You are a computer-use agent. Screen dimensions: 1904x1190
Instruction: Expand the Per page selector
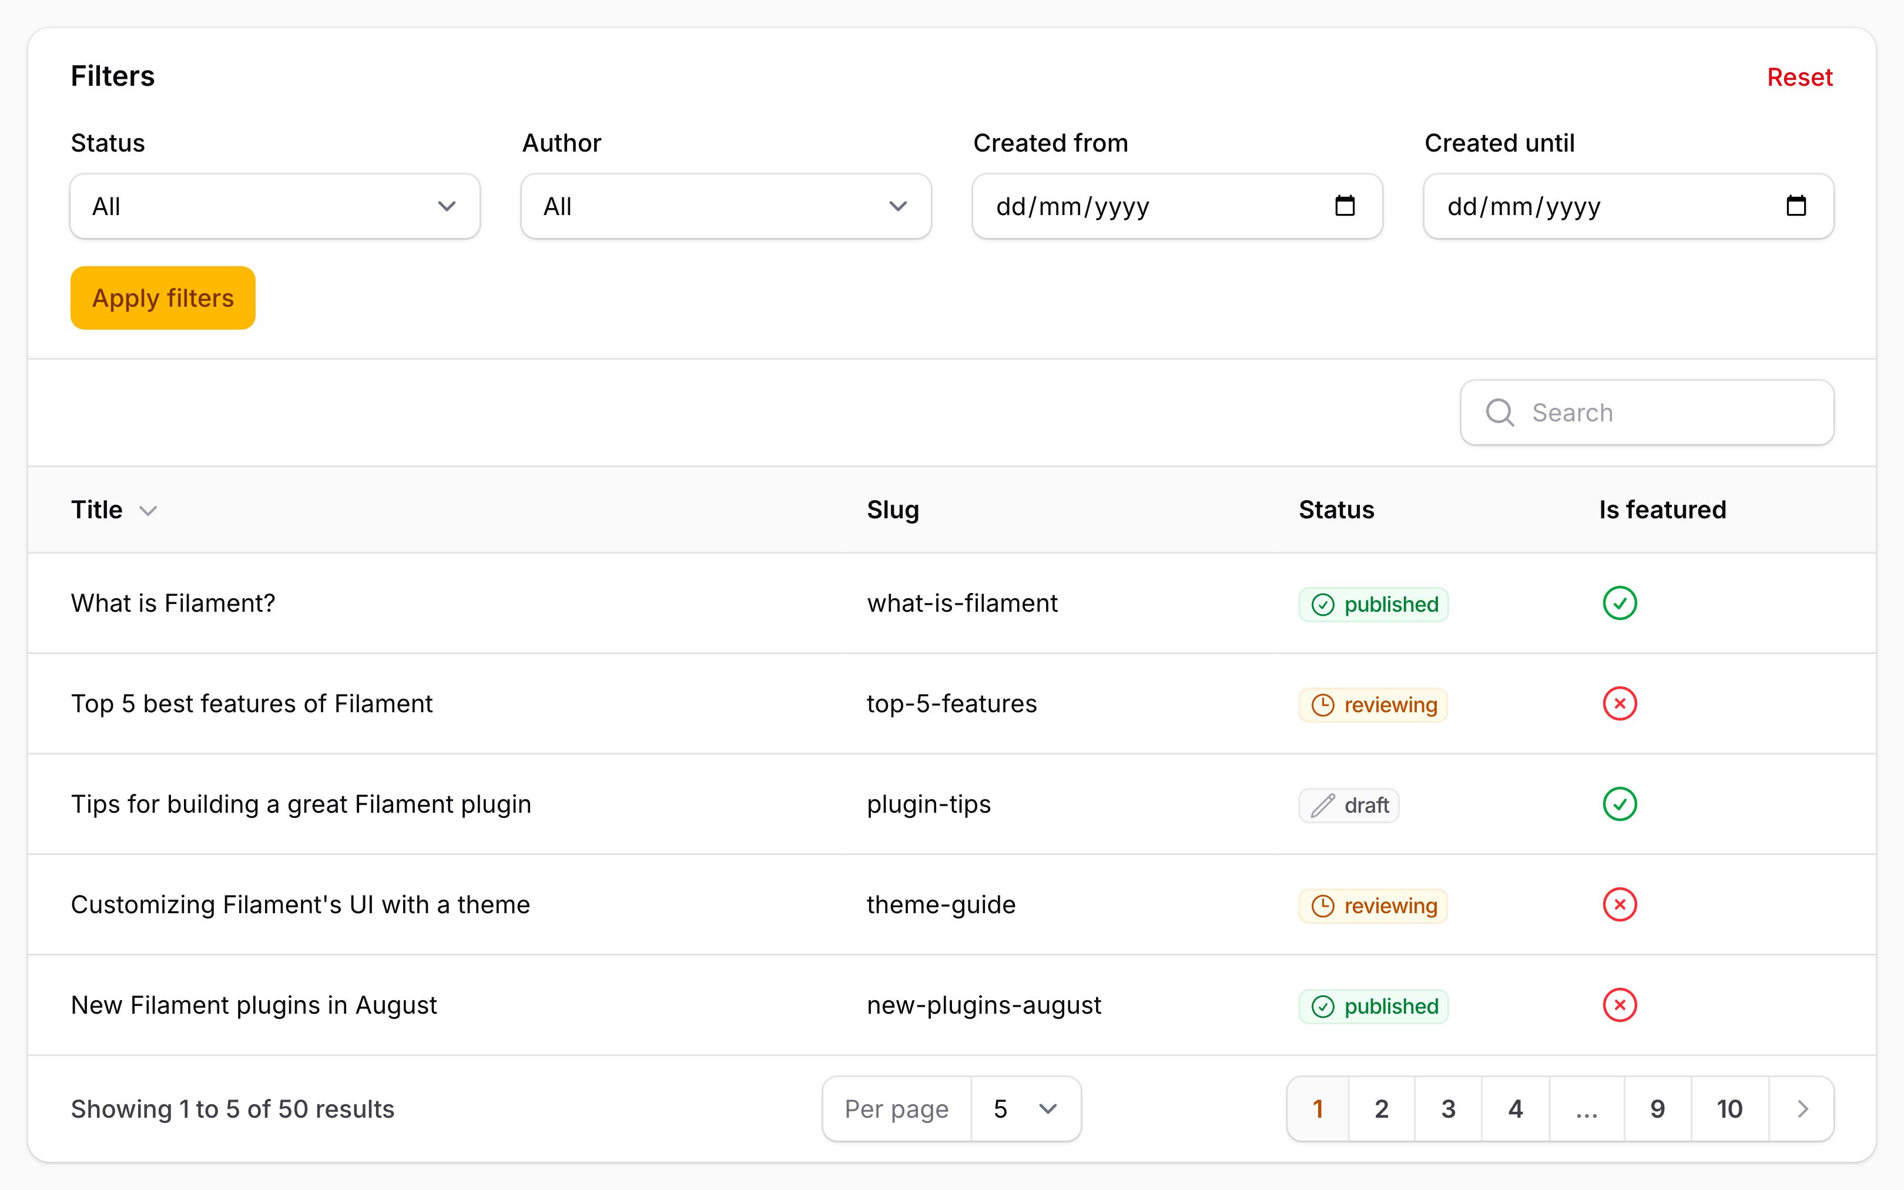[1026, 1109]
